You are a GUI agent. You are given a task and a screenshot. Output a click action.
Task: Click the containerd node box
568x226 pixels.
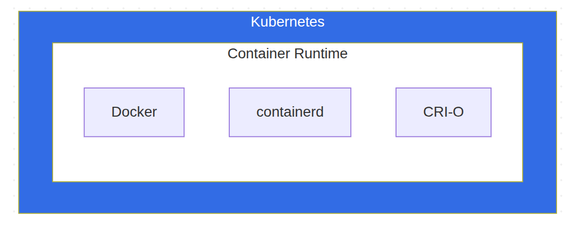coord(290,112)
